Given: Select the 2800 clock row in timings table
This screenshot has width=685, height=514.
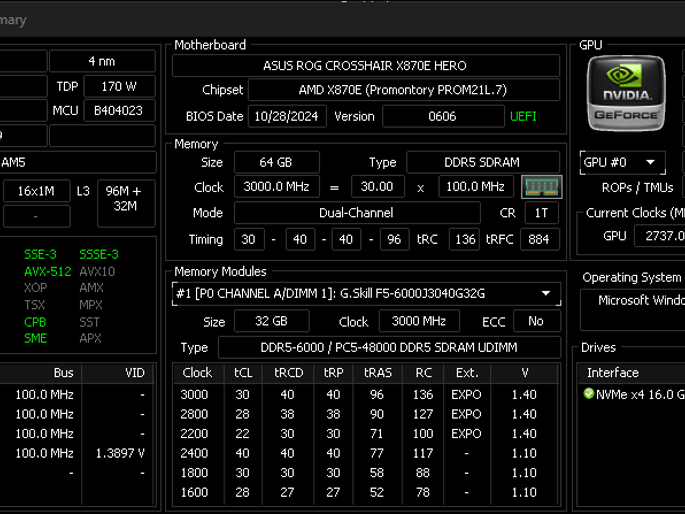Looking at the screenshot, I should (366, 414).
